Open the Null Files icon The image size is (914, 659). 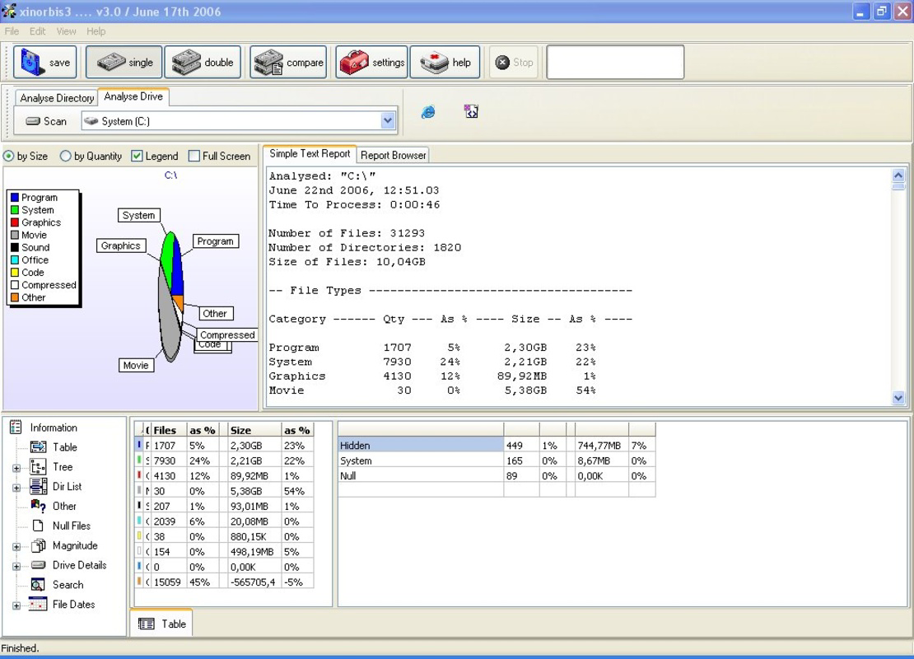38,526
